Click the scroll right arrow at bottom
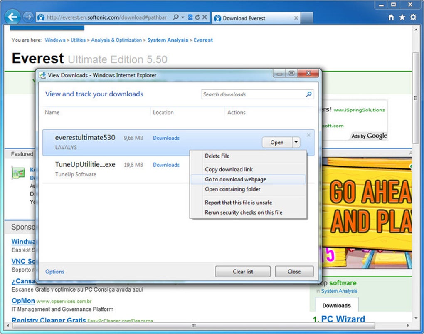 pos(408,325)
